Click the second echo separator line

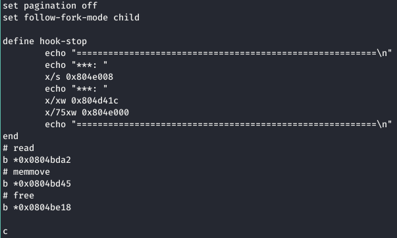218,125
